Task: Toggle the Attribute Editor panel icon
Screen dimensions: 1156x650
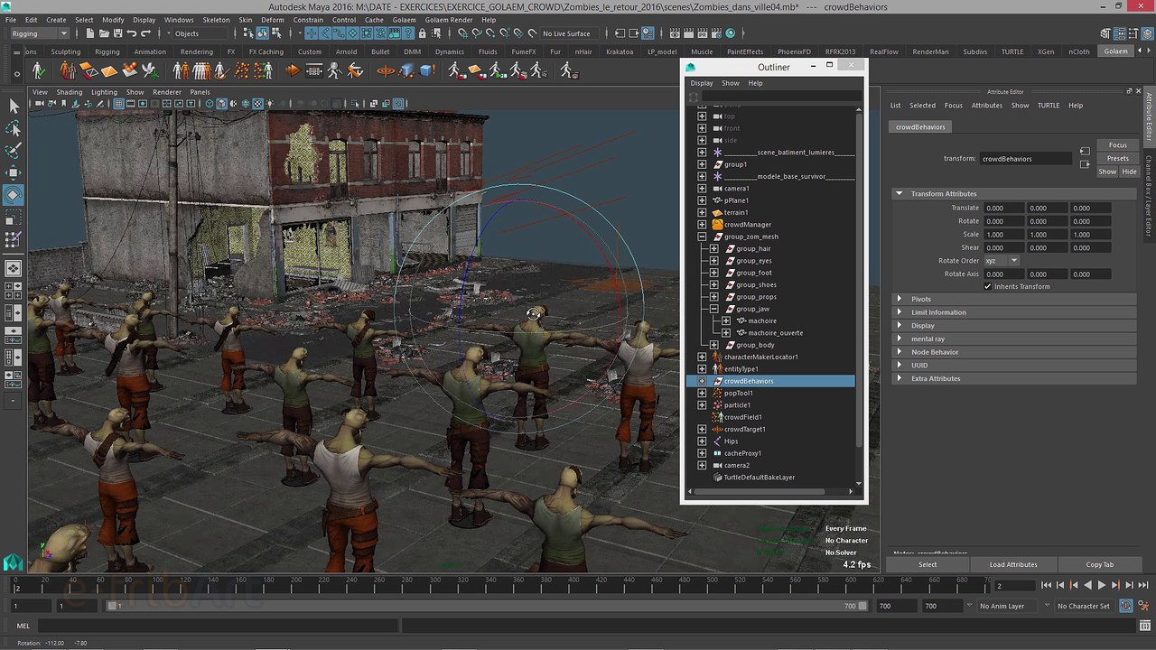Action: tap(1119, 33)
